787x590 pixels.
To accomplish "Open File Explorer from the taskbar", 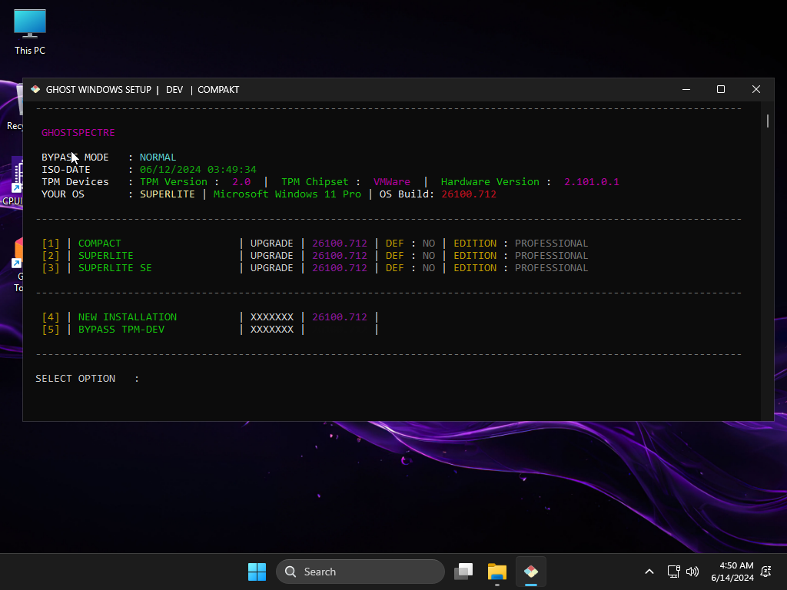I will point(496,572).
